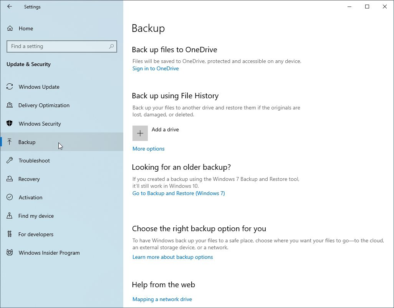Image resolution: width=394 pixels, height=308 pixels.
Task: Click the back arrow in Settings
Action: pos(10,7)
